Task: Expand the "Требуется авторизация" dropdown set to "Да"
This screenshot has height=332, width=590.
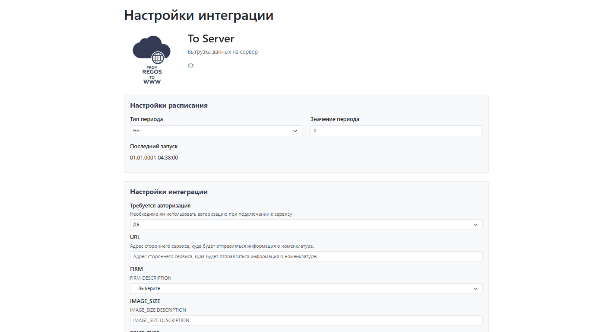Action: [306, 225]
